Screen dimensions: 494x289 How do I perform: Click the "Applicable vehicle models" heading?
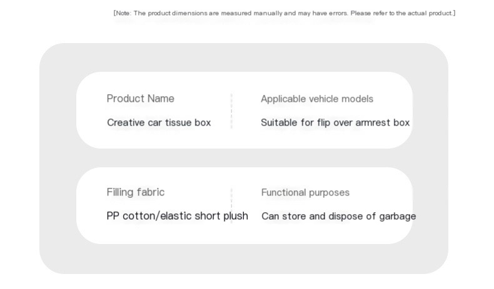click(317, 99)
